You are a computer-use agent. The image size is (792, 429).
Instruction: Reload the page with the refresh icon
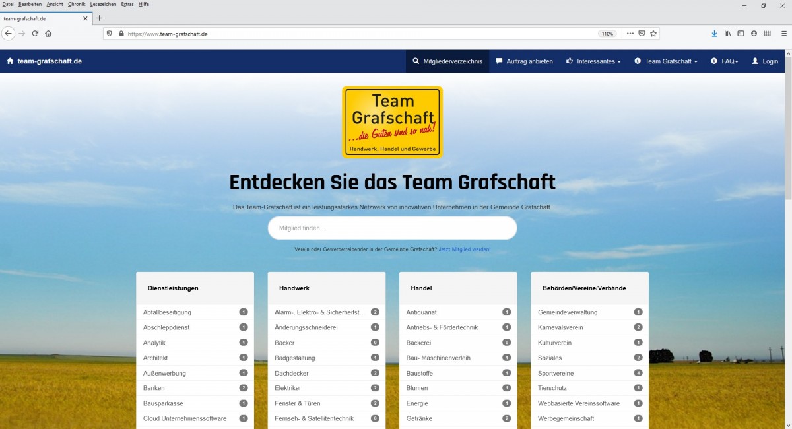tap(35, 34)
